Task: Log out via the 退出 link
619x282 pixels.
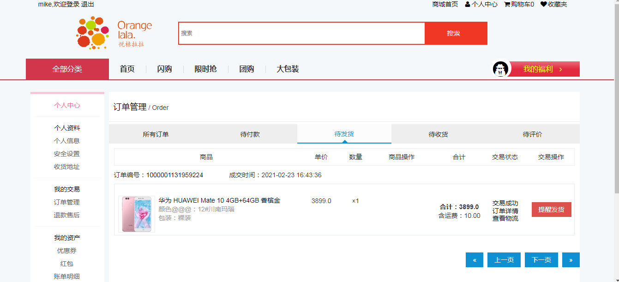Action: pyautogui.click(x=88, y=5)
